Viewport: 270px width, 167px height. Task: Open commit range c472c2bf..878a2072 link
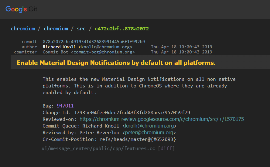click(122, 29)
